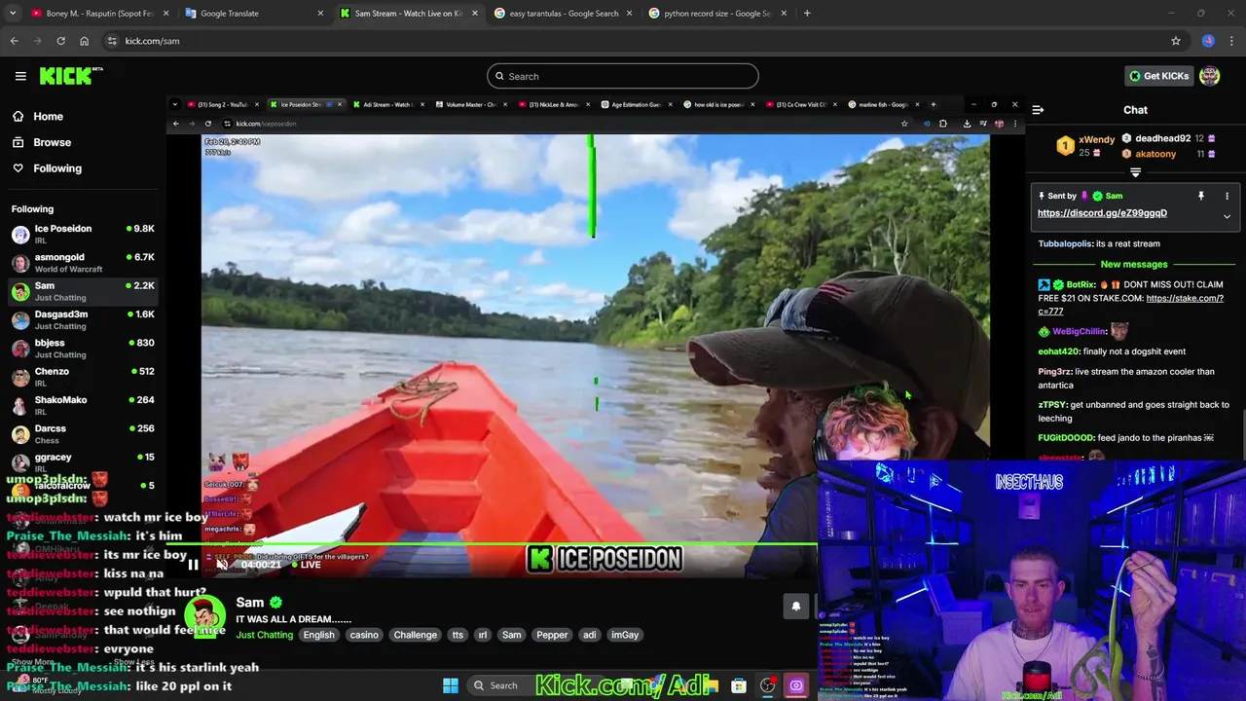Expand the pinned message with the chevron

click(1227, 216)
